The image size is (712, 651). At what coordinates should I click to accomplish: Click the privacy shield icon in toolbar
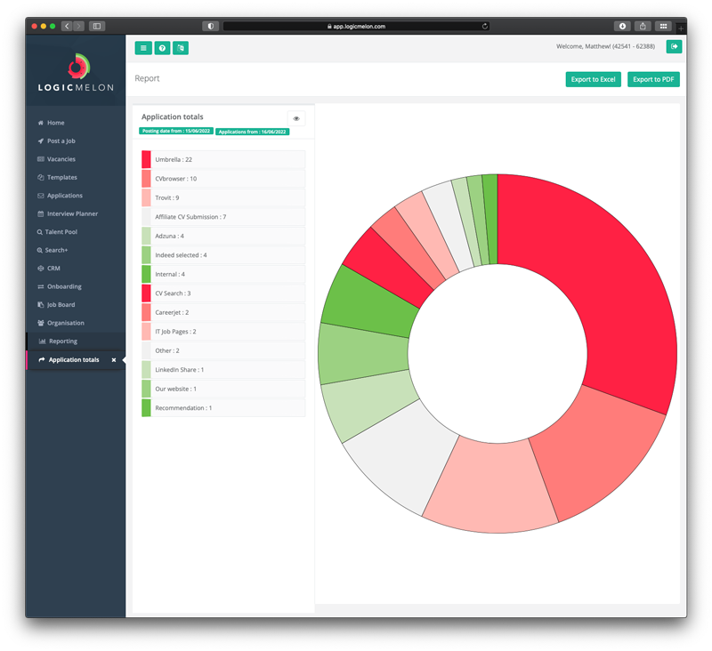210,27
